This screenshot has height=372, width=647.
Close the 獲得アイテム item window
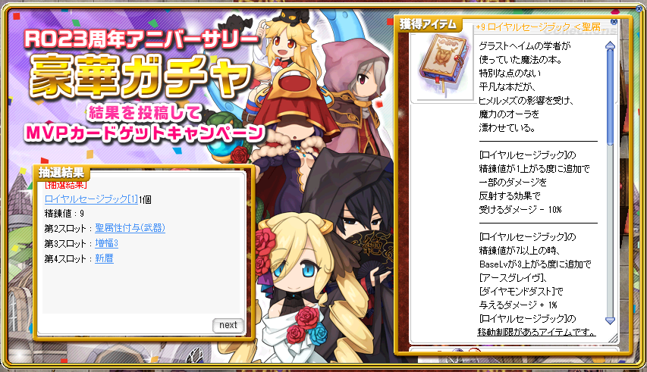pos(614,21)
